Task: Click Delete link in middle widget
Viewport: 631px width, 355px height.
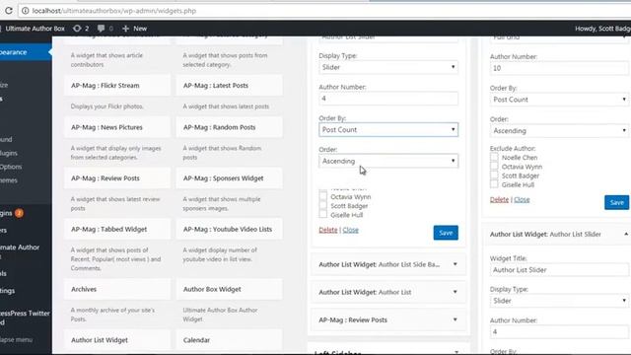Action: (328, 230)
